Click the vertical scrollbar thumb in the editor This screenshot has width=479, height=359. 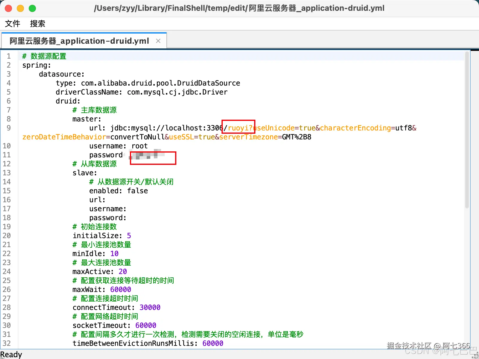click(467, 130)
